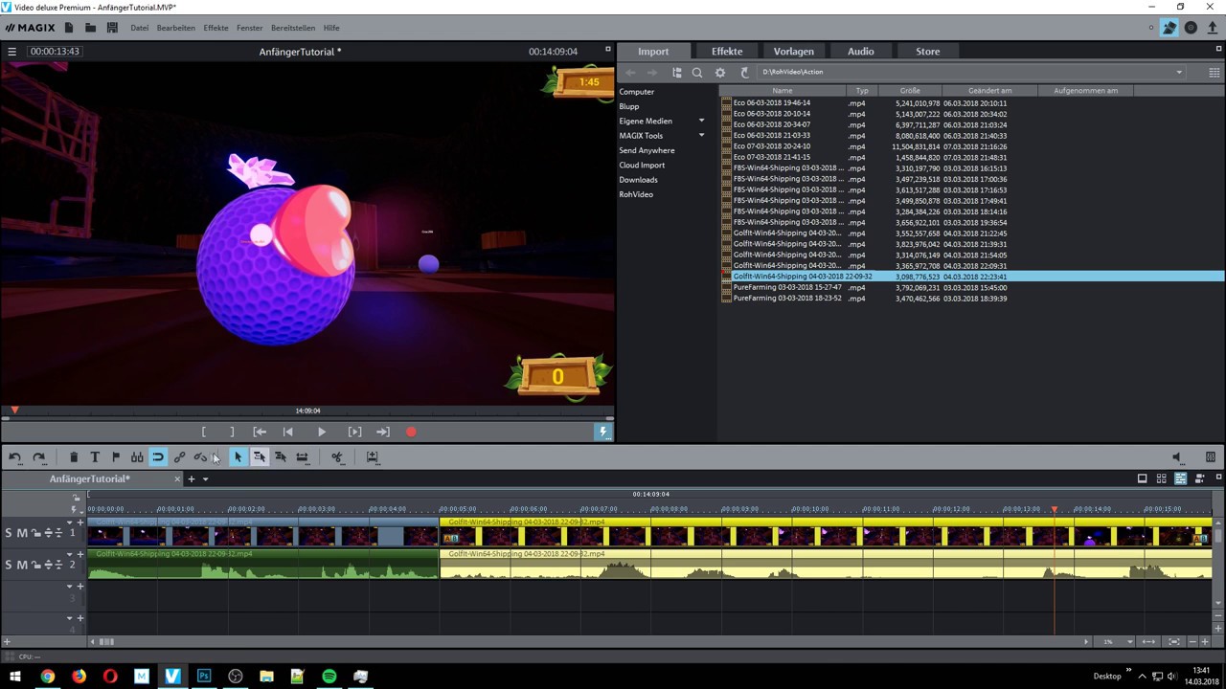Go up one folder level arrow
Viewport: 1226px width, 689px height.
tap(744, 73)
